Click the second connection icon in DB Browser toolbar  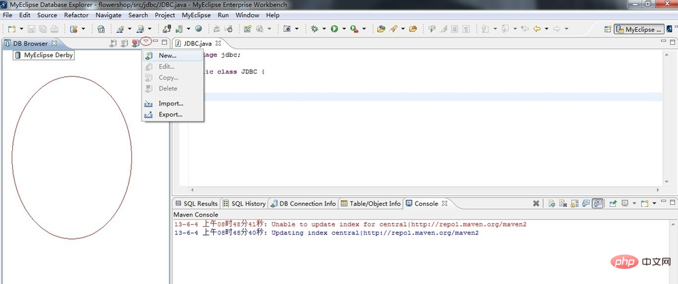124,43
